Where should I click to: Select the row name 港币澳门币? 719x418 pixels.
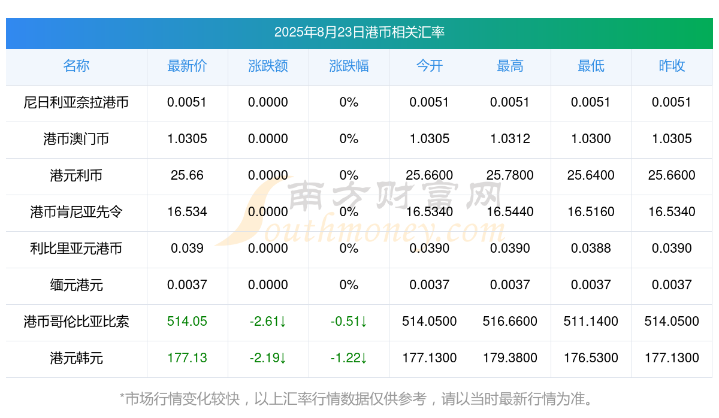coord(76,139)
